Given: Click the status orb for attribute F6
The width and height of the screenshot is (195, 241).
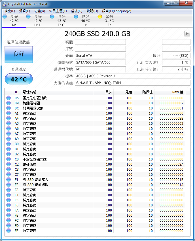Looking at the screenshot, I should (9, 205).
